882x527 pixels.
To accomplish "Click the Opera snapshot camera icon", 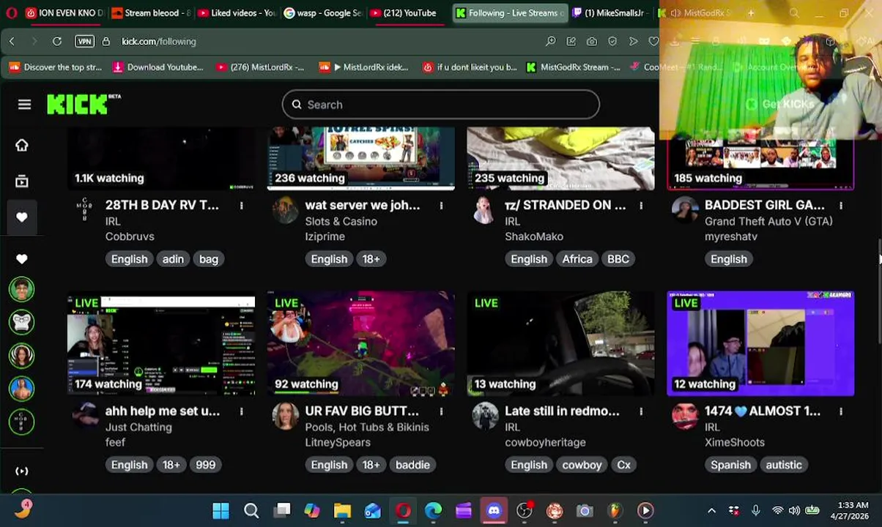I will pyautogui.click(x=592, y=42).
